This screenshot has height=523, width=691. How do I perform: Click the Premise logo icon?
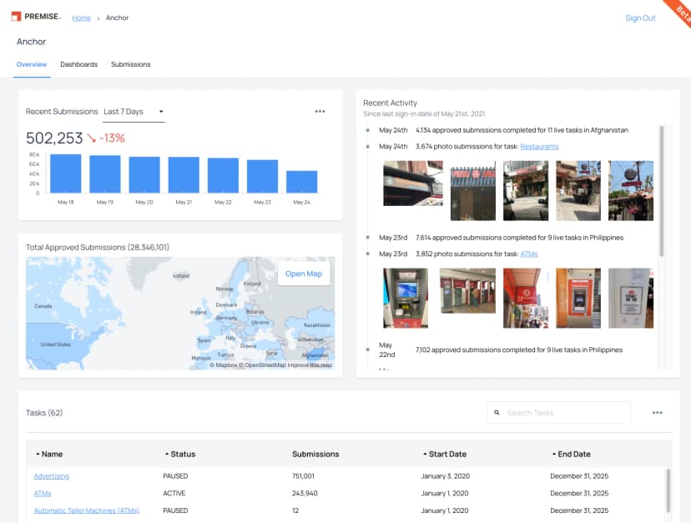(x=16, y=14)
